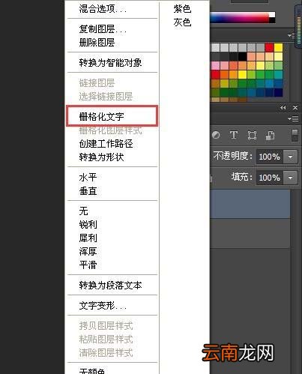This screenshot has height=374, width=302.
Task: Pick a color from the color ramp
Action: coord(240,17)
